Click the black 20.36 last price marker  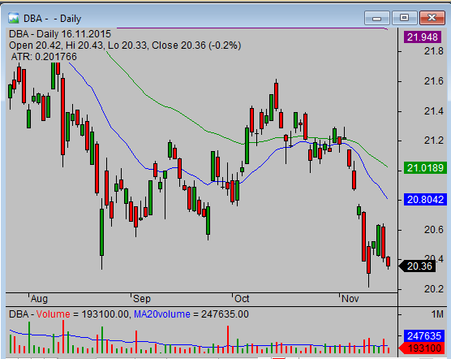pyautogui.click(x=418, y=266)
